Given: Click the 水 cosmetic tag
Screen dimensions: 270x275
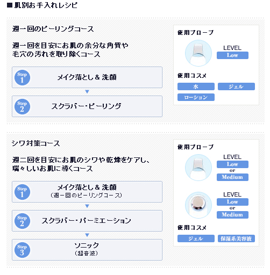Looking at the screenshot, I should point(196,86).
